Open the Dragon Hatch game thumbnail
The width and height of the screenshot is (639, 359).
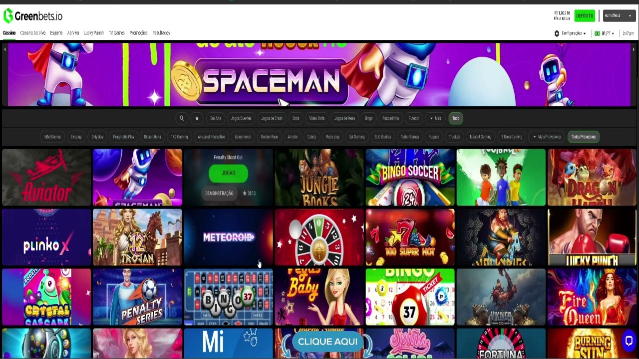[x=592, y=178]
